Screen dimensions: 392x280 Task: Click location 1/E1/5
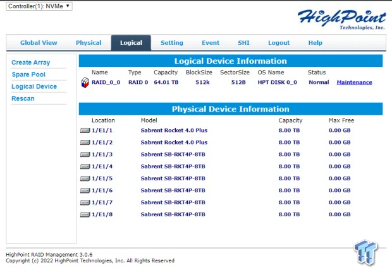click(x=102, y=178)
